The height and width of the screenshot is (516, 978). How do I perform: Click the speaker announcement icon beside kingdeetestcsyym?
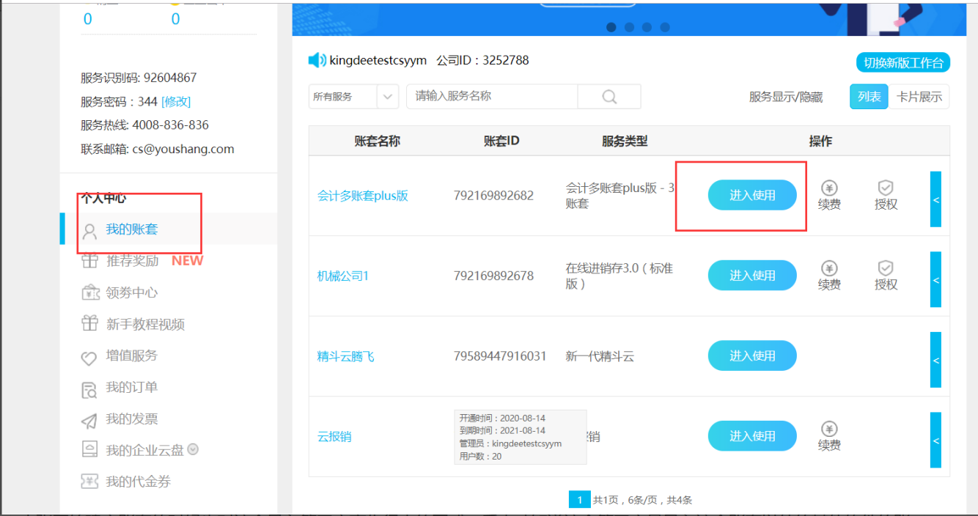317,61
